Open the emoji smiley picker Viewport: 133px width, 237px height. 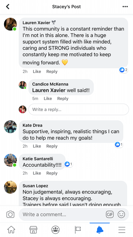tap(122, 214)
